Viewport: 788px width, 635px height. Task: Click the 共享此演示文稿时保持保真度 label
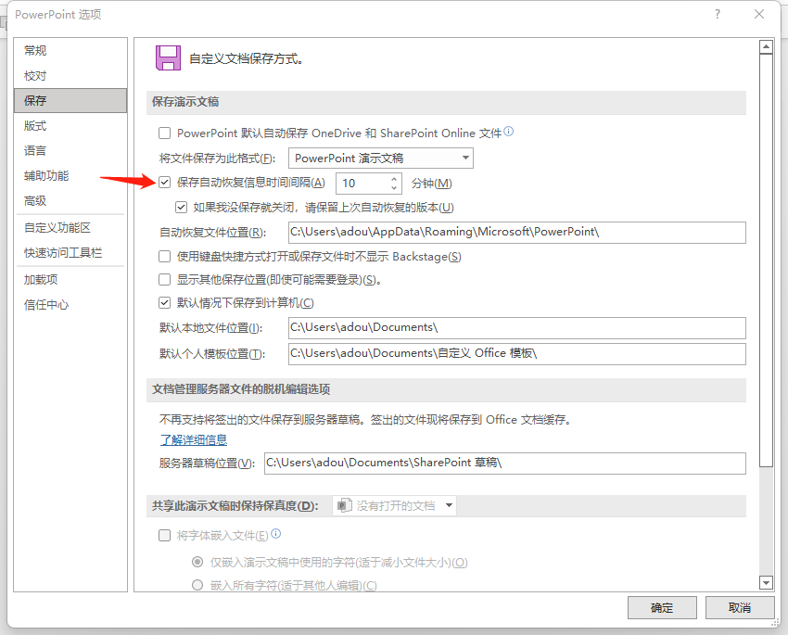[235, 506]
